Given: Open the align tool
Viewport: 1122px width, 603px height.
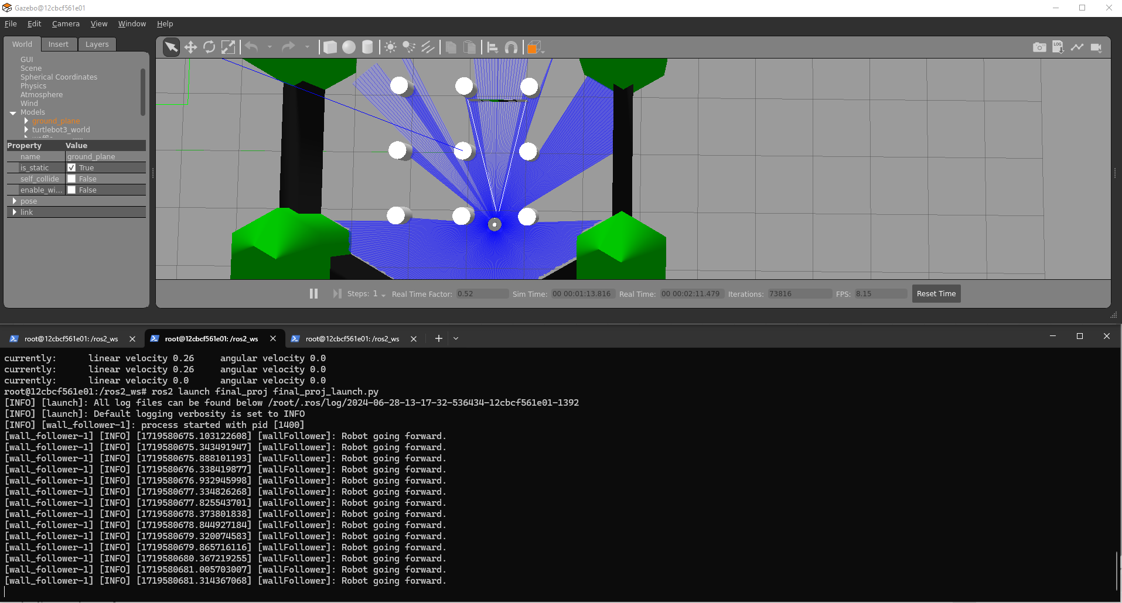Looking at the screenshot, I should click(493, 47).
